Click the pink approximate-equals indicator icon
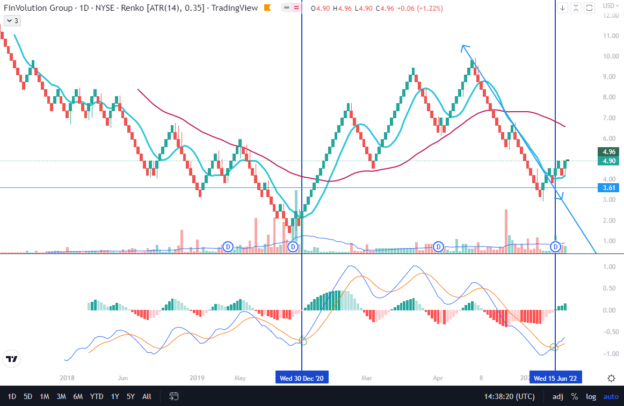624x406 pixels. [x=297, y=8]
